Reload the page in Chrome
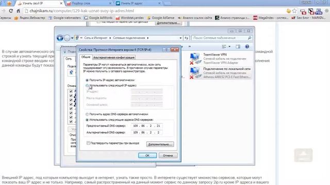This screenshot has height=185, width=330. pos(11,11)
